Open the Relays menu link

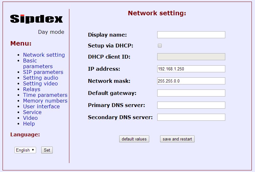coord(32,89)
